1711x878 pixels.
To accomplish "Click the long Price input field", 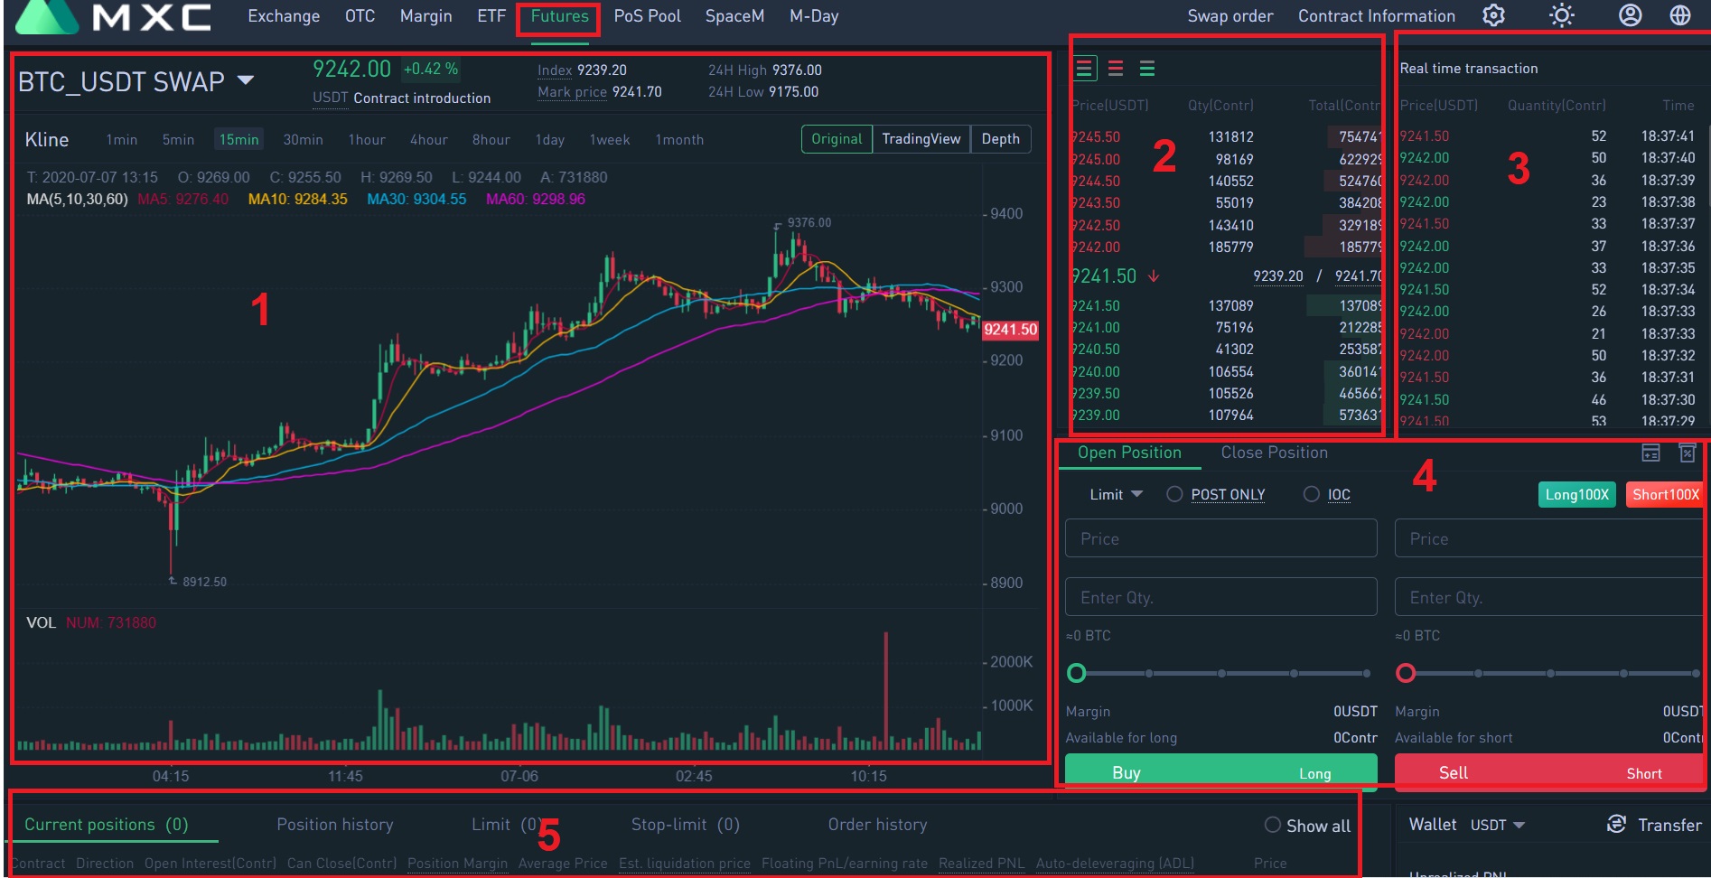I will 1220,538.
